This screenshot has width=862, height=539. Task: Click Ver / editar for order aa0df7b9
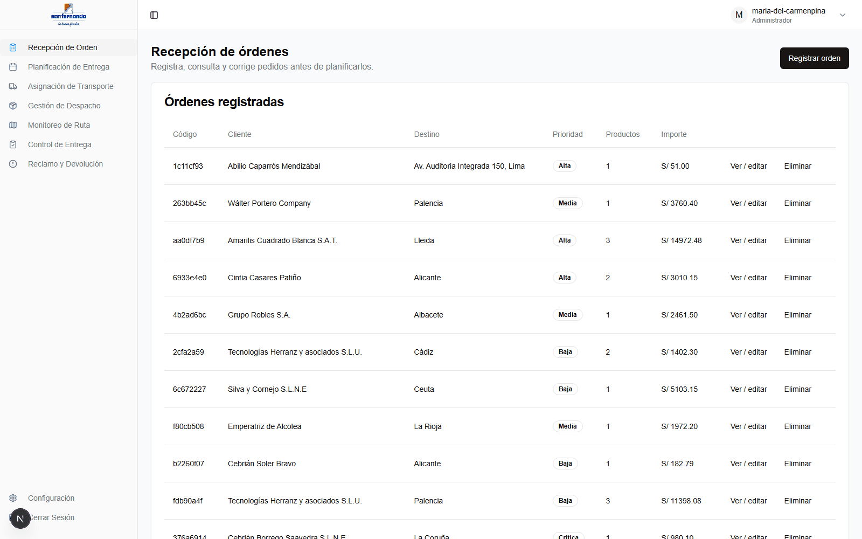(748, 240)
